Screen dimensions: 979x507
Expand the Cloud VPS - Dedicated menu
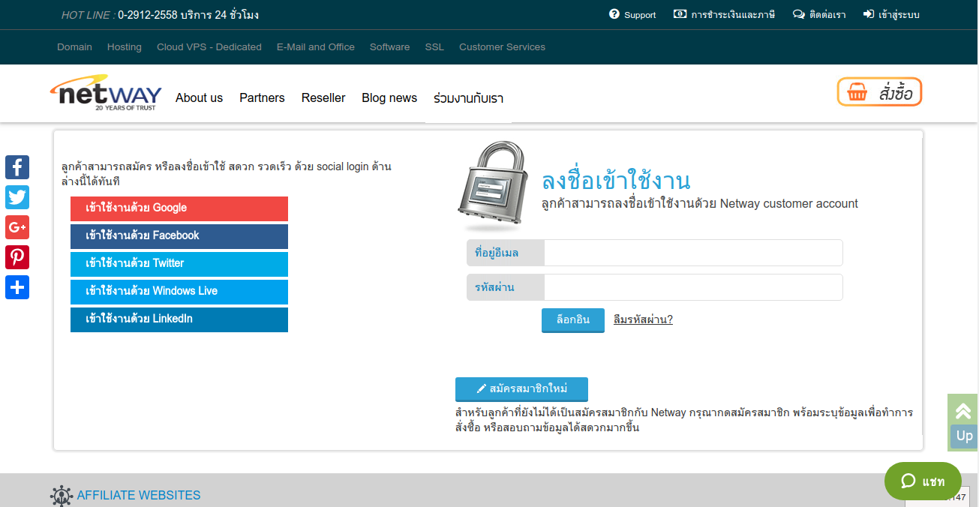pyautogui.click(x=209, y=47)
